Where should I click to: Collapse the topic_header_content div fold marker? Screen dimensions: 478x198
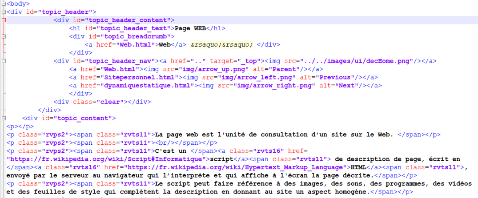(3, 20)
